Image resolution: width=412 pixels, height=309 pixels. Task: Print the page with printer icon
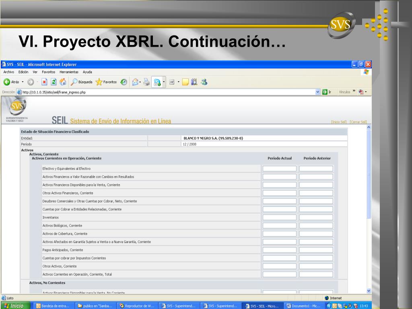click(146, 82)
